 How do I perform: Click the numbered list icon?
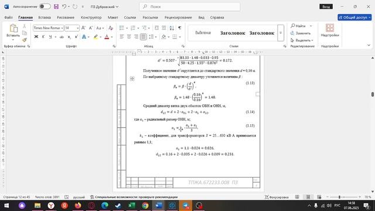click(x=133, y=28)
